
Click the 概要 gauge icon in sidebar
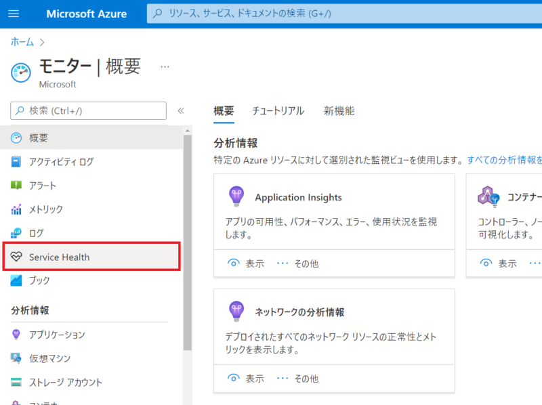click(x=16, y=137)
